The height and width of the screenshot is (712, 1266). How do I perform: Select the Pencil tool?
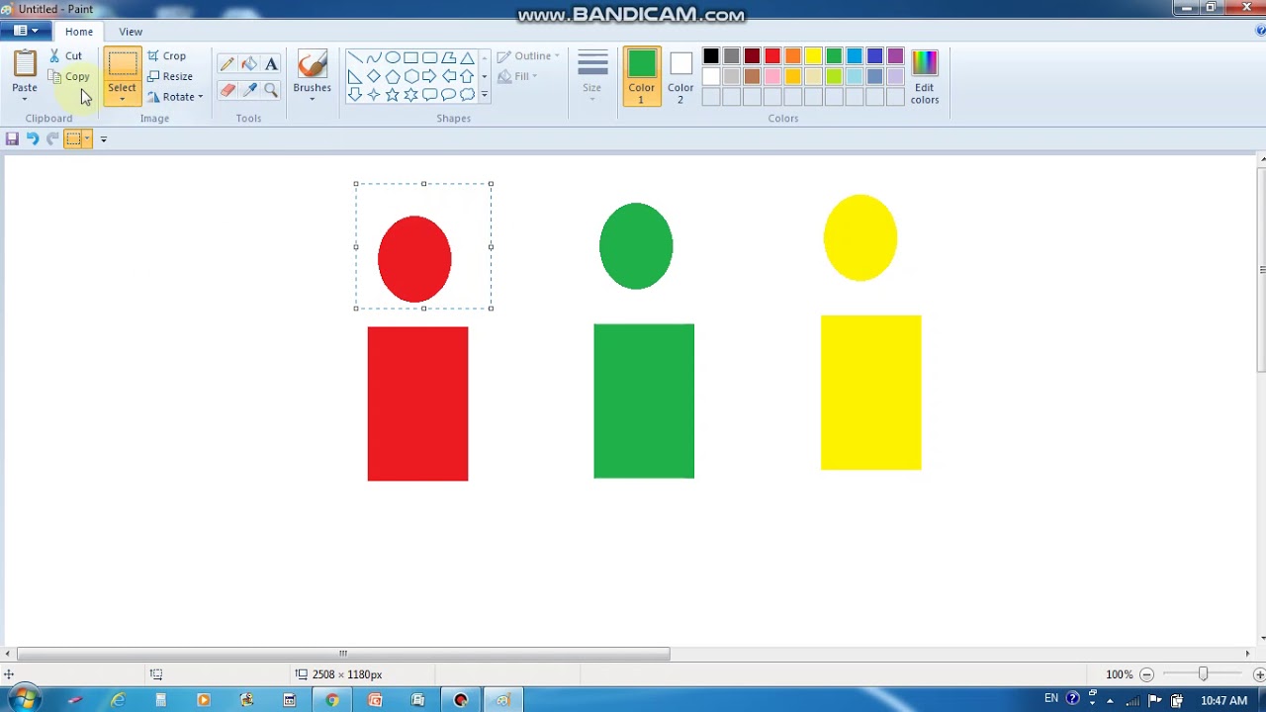point(227,64)
